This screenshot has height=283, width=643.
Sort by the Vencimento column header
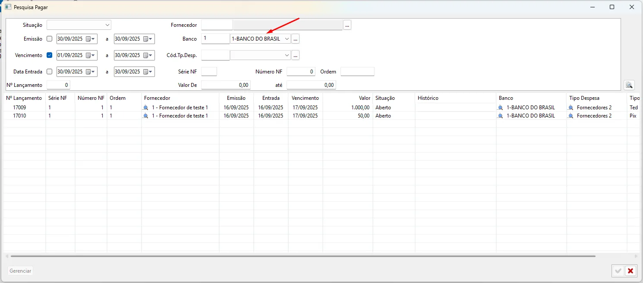pyautogui.click(x=305, y=98)
